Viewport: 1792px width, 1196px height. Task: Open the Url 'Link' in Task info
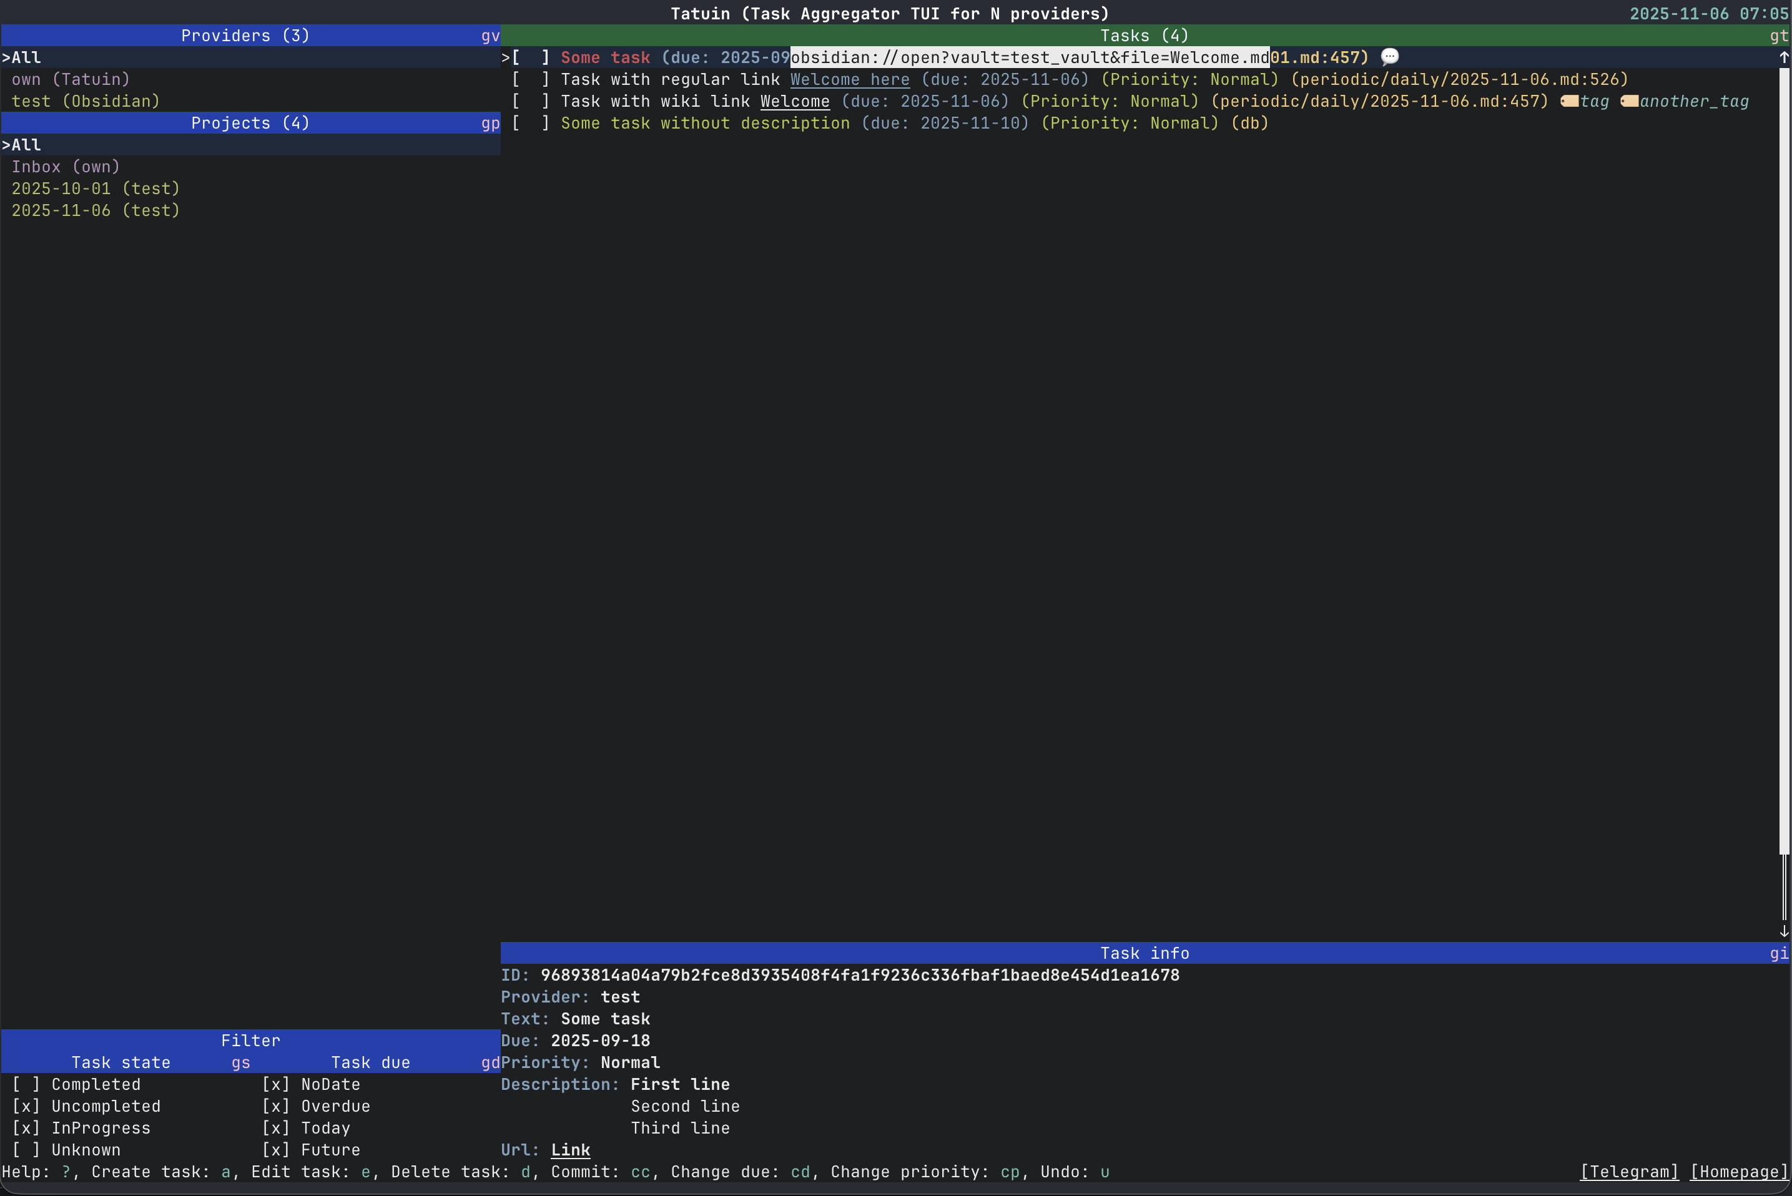[570, 1149]
